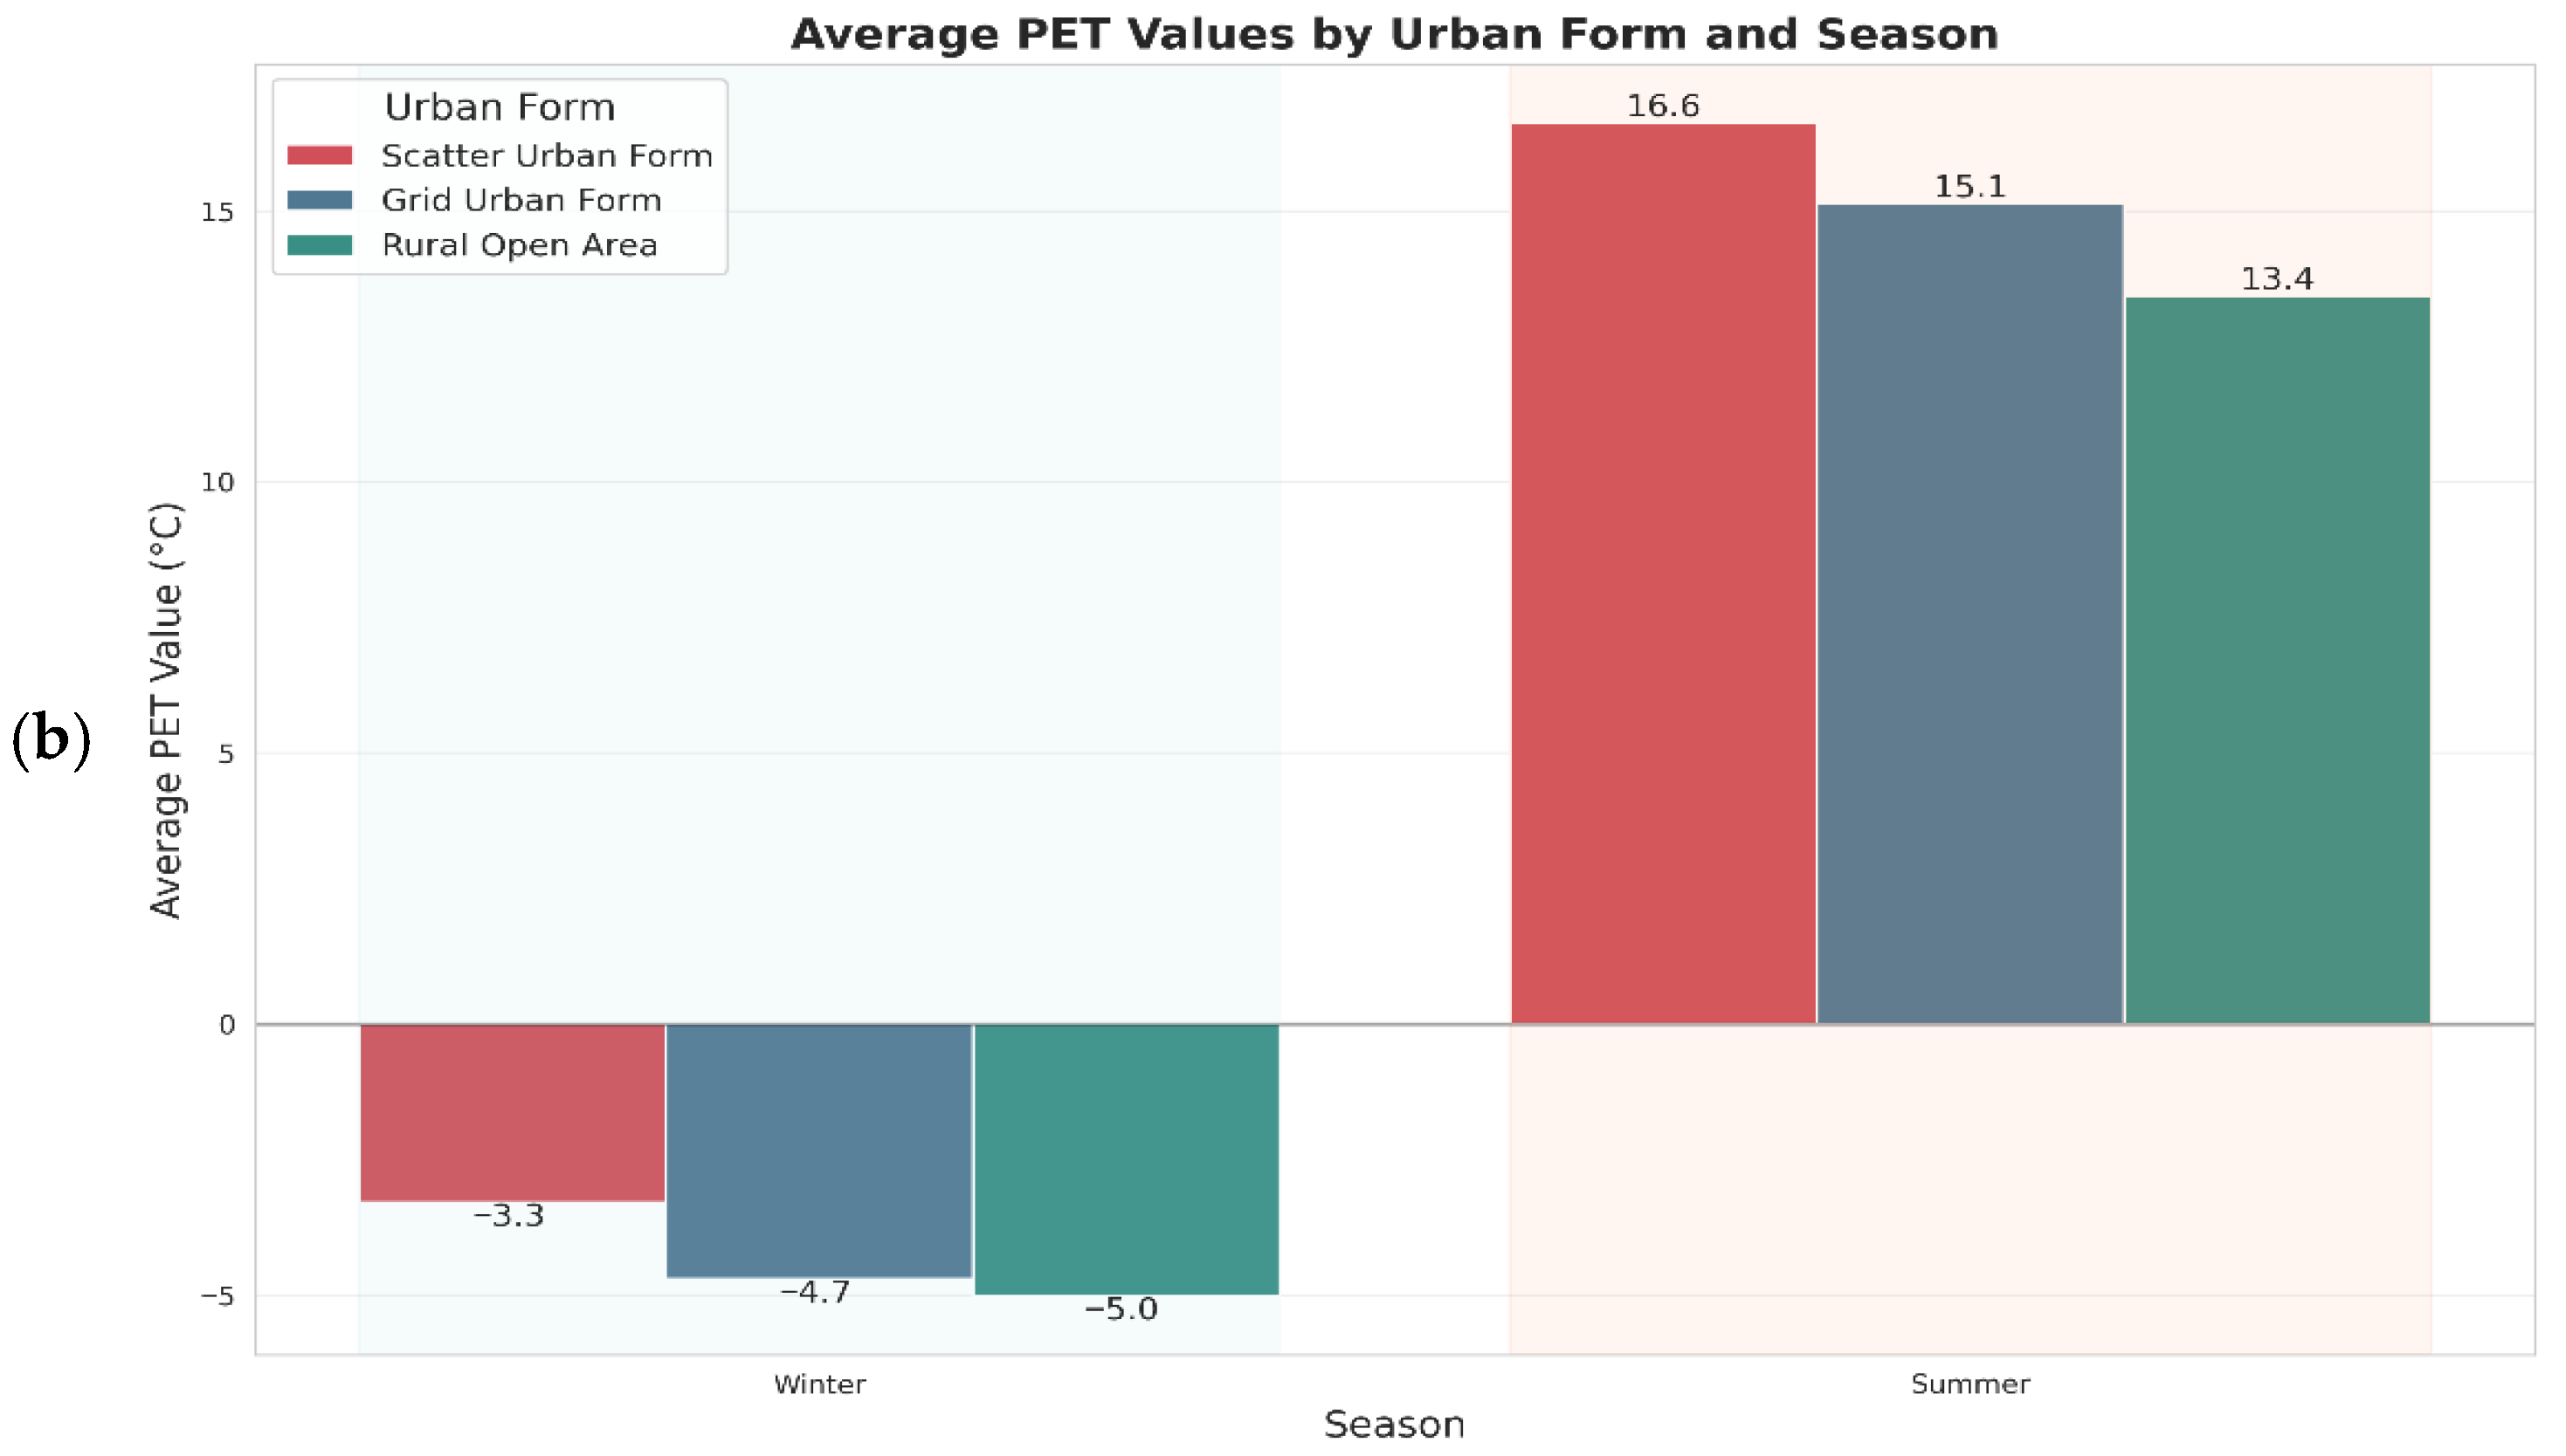This screenshot has width=2566, height=1456.
Task: Click the Season x-axis title
Action: point(1394,1424)
